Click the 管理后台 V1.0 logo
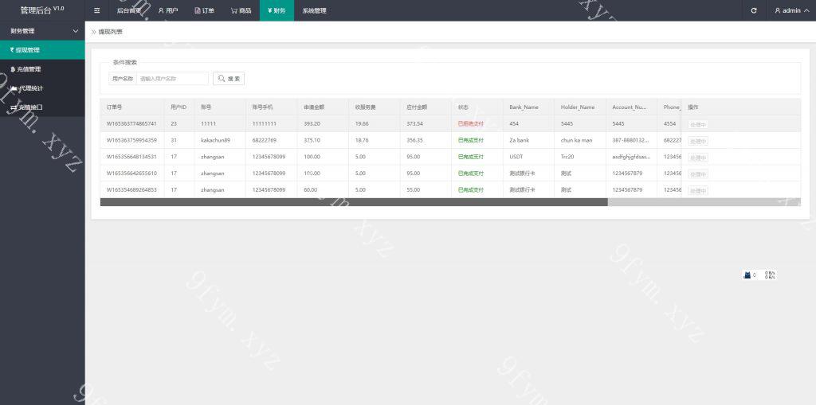Screen dimensions: 816x405 (x=42, y=10)
